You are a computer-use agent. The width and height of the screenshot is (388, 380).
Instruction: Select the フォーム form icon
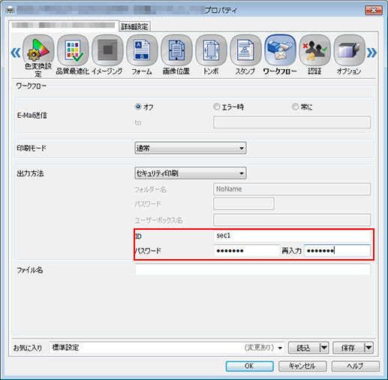pyautogui.click(x=142, y=51)
